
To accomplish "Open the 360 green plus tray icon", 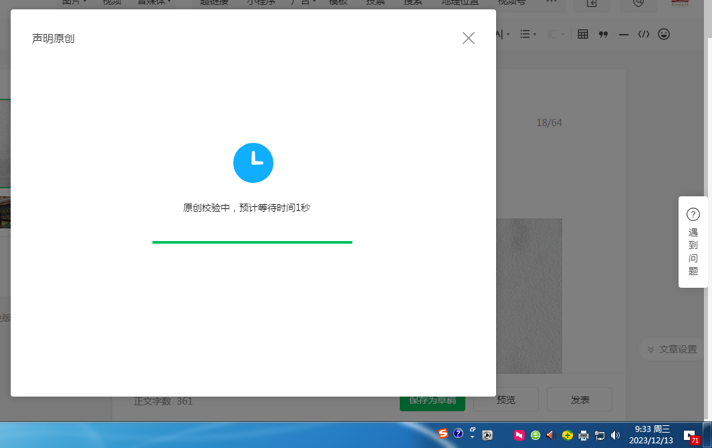I will [x=567, y=436].
